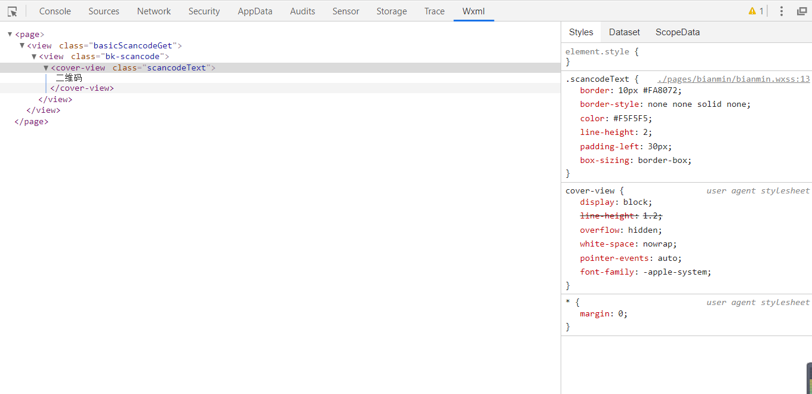Open the bianmin.wxss:13 source link
The image size is (812, 394).
tap(733, 79)
